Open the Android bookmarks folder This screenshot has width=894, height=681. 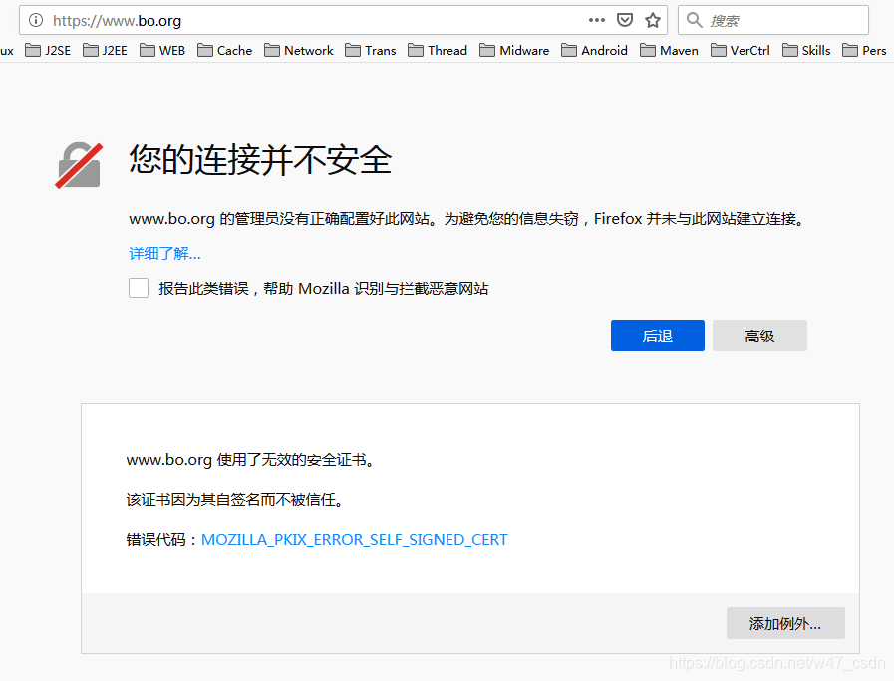pyautogui.click(x=594, y=50)
